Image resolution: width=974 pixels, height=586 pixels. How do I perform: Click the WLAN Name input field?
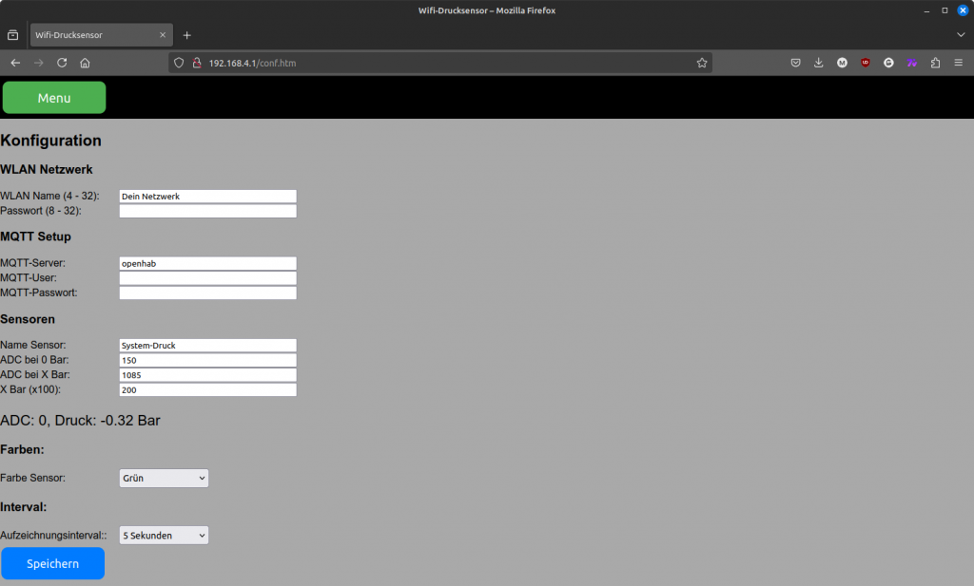coord(207,197)
